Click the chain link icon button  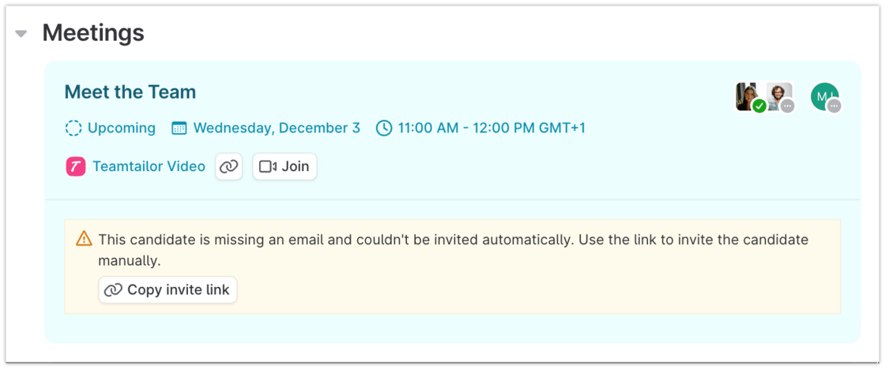[228, 166]
